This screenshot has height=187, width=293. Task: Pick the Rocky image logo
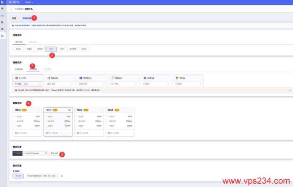coord(177,78)
